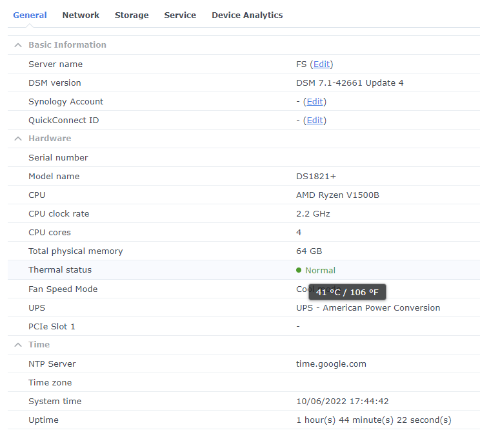480x437 pixels.
Task: Select the Uptime row value
Action: click(x=374, y=420)
